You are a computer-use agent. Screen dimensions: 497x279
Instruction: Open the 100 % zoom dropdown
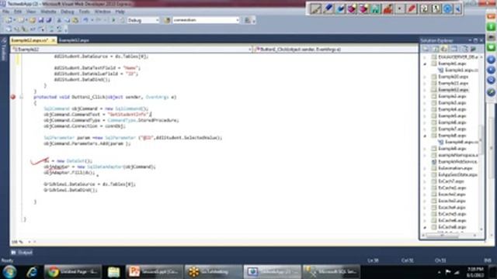pyautogui.click(x=30, y=242)
